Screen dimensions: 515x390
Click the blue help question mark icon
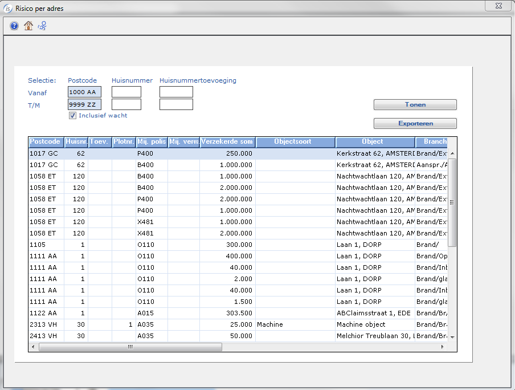(14, 26)
